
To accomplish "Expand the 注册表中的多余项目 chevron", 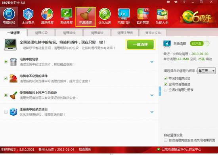I will point(152,112).
